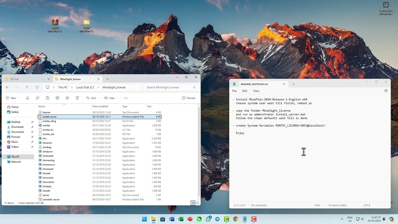Viewport: 398px width, 224px height.
Task: Refresh the MineSight_license folder view
Action: pos(37,87)
